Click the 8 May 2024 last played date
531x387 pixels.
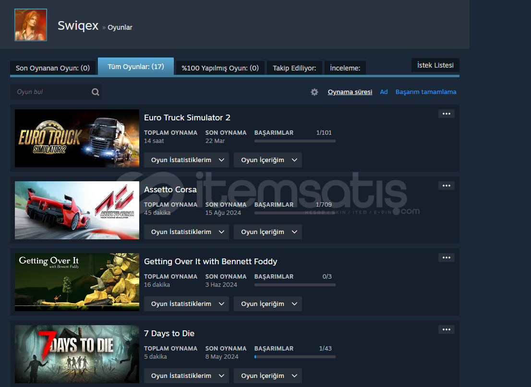pyautogui.click(x=222, y=357)
